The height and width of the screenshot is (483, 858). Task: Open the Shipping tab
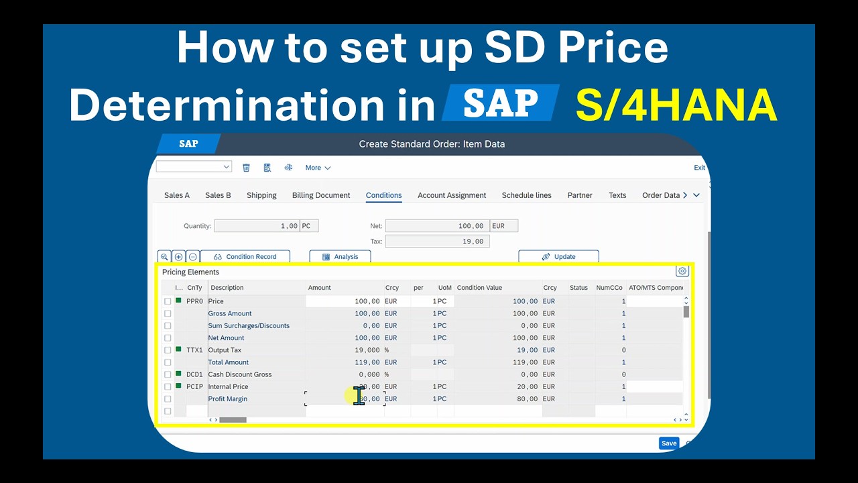coord(261,195)
